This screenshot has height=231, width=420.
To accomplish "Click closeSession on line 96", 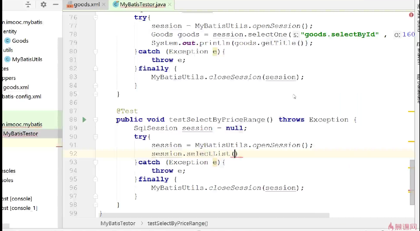I will [x=235, y=188].
